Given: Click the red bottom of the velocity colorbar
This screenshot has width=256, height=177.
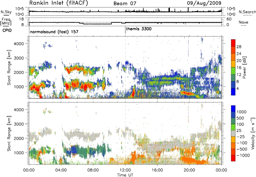Looking at the screenshot, I should [x=233, y=158].
